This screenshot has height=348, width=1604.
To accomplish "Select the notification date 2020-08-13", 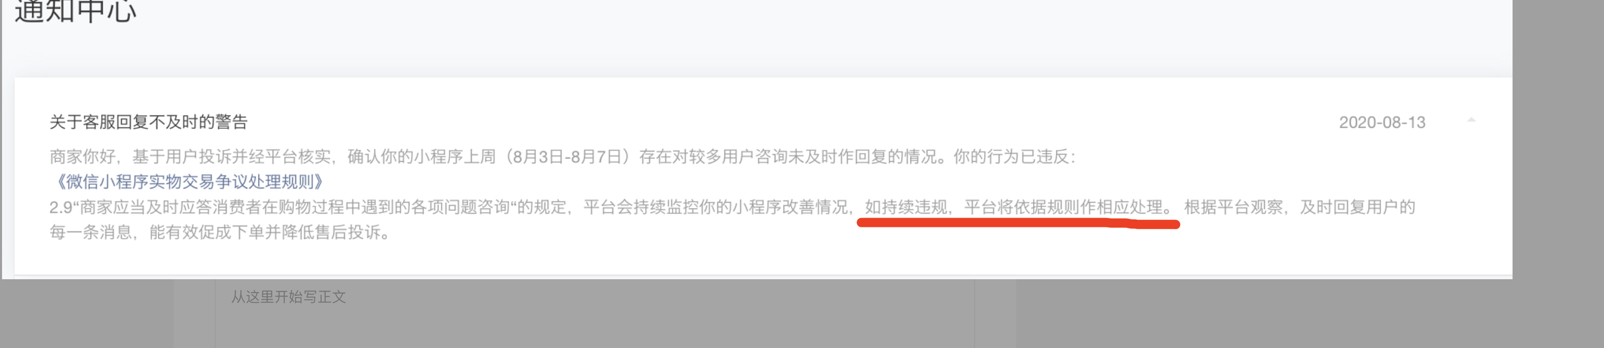I will click(x=1382, y=123).
